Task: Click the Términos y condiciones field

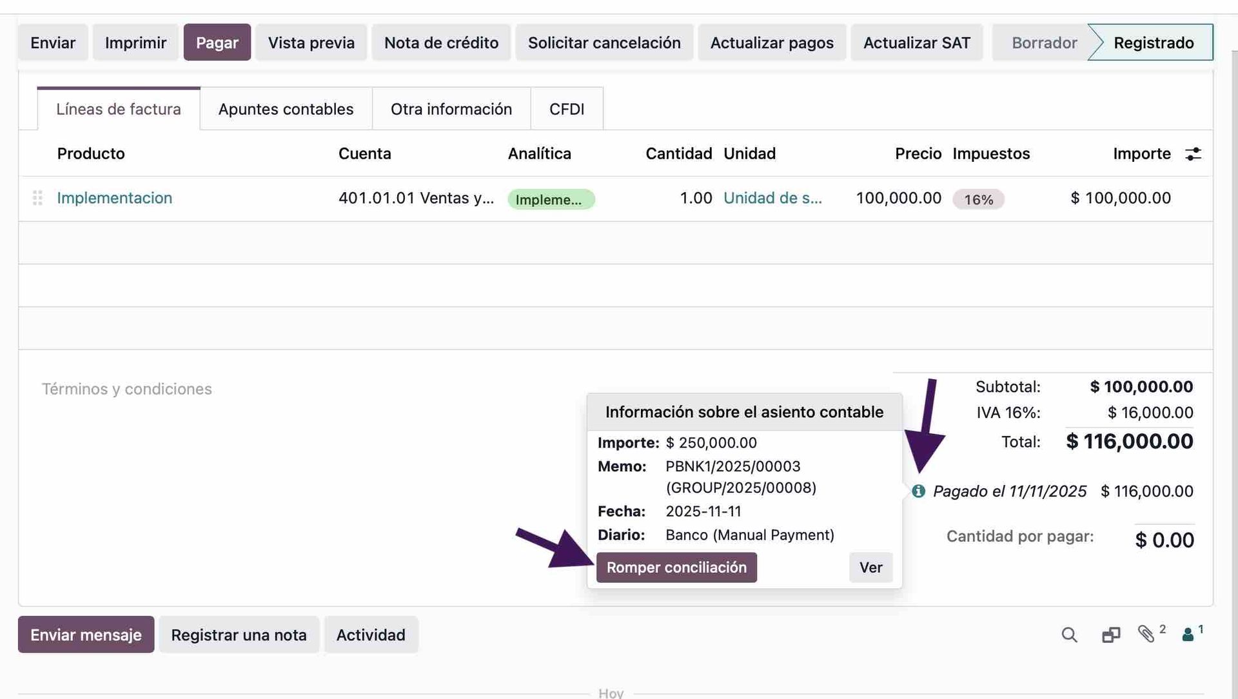Action: tap(127, 389)
